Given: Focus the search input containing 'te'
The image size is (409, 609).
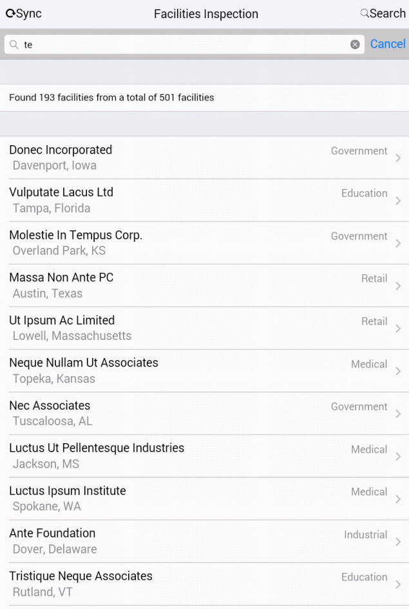Looking at the screenshot, I should coord(184,45).
